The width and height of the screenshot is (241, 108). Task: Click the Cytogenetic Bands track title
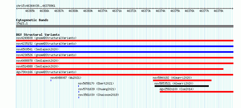tap(32, 20)
